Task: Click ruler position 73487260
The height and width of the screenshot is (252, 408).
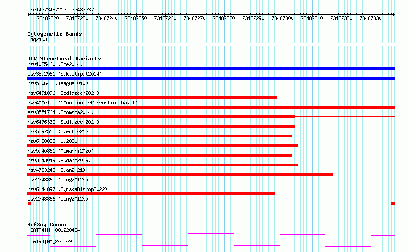Action: (x=165, y=18)
